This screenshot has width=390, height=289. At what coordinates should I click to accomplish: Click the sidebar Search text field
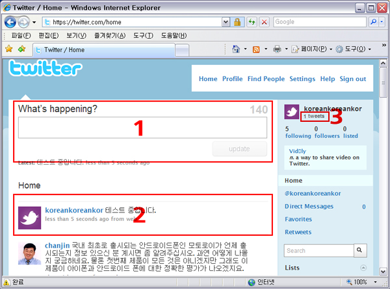[x=319, y=251]
